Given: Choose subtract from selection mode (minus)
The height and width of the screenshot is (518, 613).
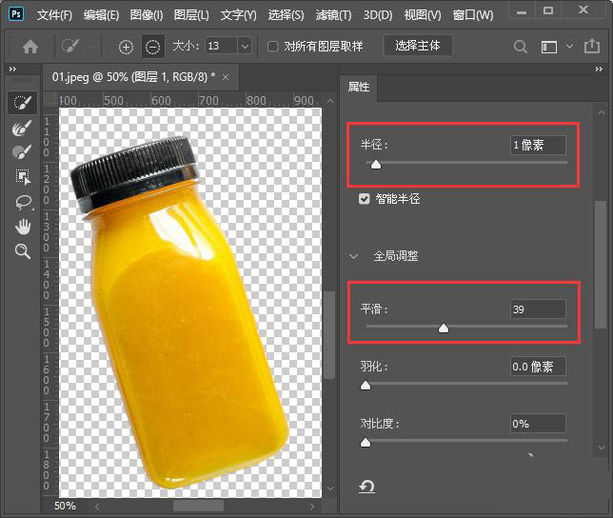Looking at the screenshot, I should tap(152, 47).
